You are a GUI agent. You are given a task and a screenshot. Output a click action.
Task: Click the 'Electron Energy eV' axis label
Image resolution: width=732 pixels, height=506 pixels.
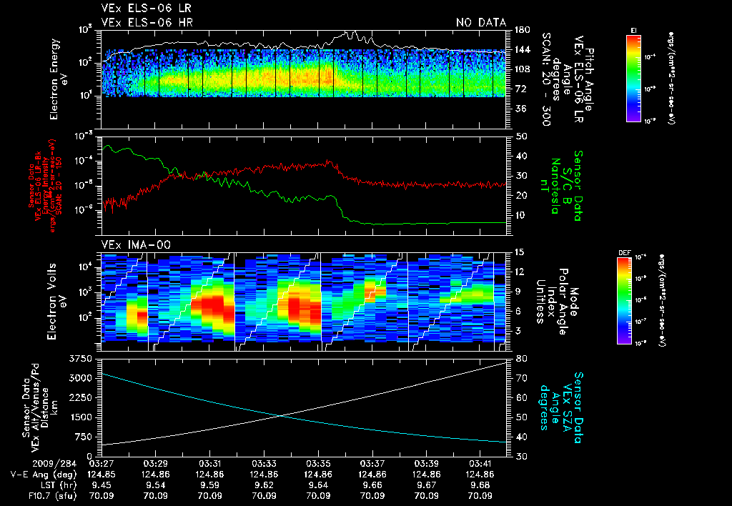click(x=59, y=79)
